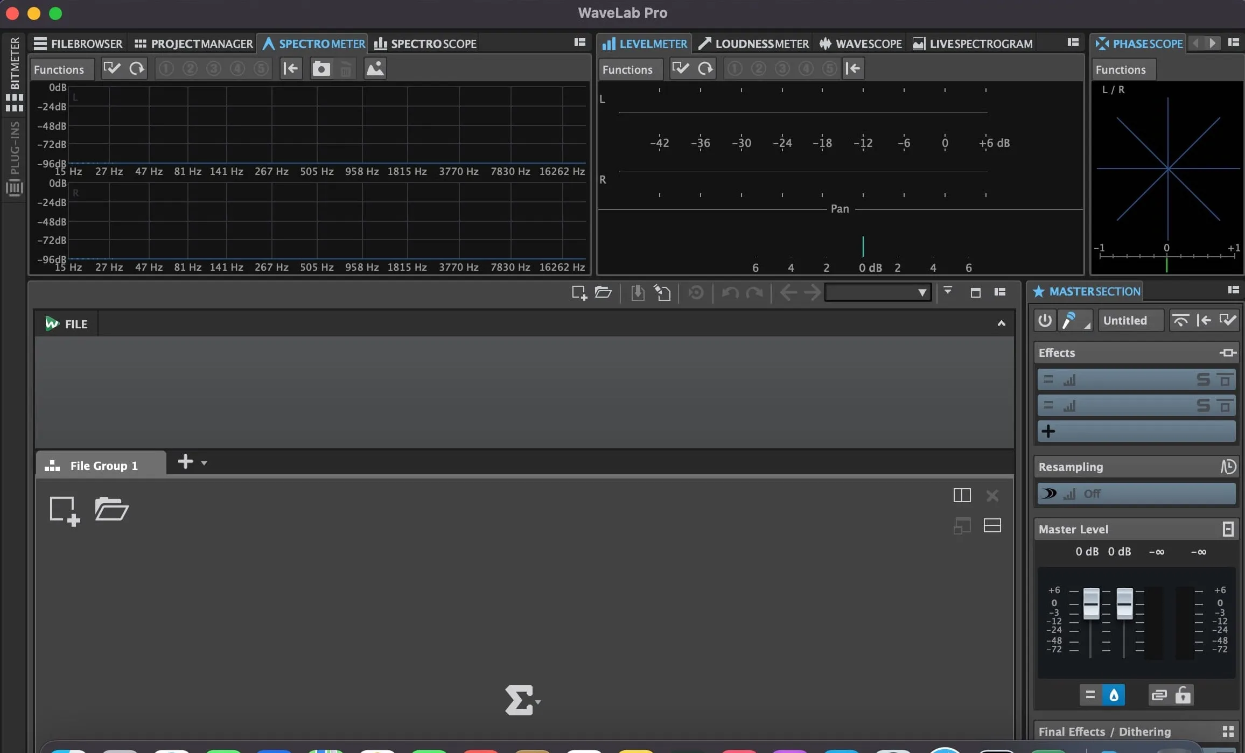This screenshot has width=1245, height=753.
Task: Click the split vertical view icon
Action: click(x=962, y=495)
